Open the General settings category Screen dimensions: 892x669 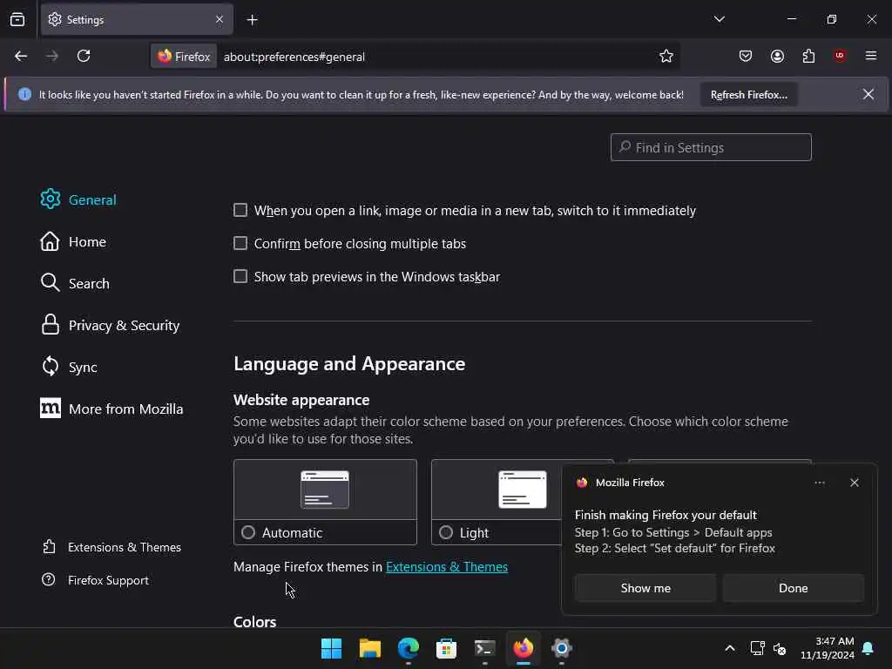[x=78, y=199]
